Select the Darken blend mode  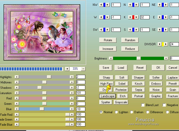point(132,112)
